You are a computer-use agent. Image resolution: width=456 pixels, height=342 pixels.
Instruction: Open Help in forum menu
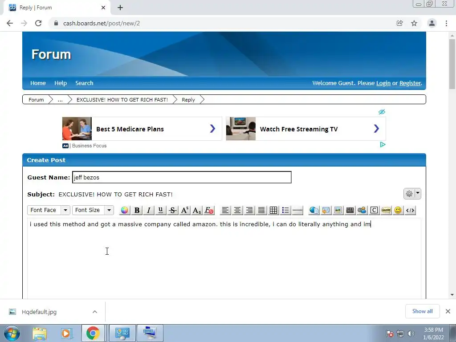click(61, 83)
